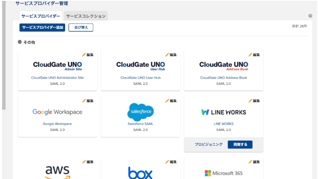Click the CloudGate UNO Address Book logo

pos(223,66)
